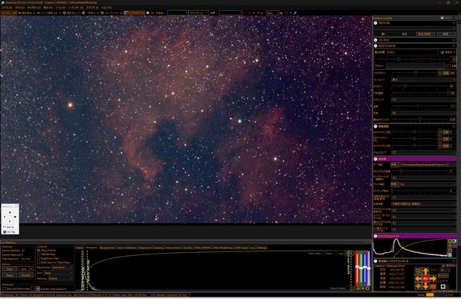Viewport: 461px width, 299px height.
Task: Open the Frame Rate dropdown in Camera Controls
Action: click(x=423, y=80)
